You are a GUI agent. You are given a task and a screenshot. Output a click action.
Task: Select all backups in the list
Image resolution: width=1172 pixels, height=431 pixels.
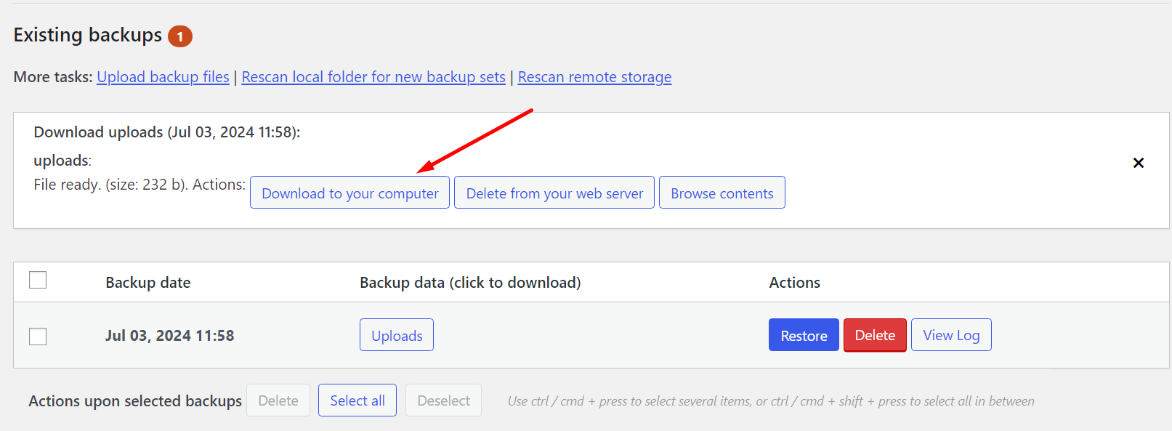coord(357,400)
